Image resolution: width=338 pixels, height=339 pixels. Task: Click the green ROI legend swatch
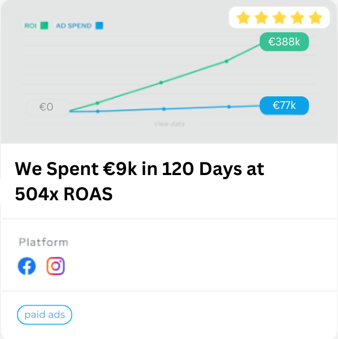pyautogui.click(x=44, y=26)
